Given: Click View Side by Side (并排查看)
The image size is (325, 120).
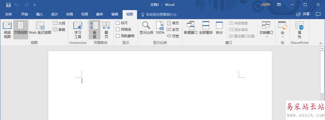Looking at the screenshot, I should [x=238, y=23].
